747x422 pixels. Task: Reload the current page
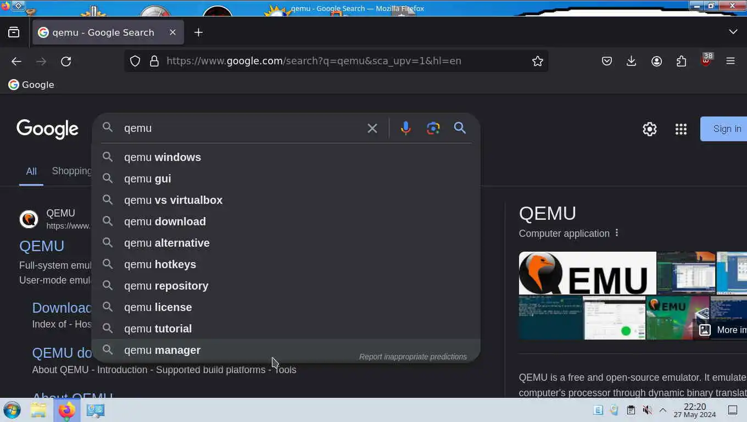66,61
